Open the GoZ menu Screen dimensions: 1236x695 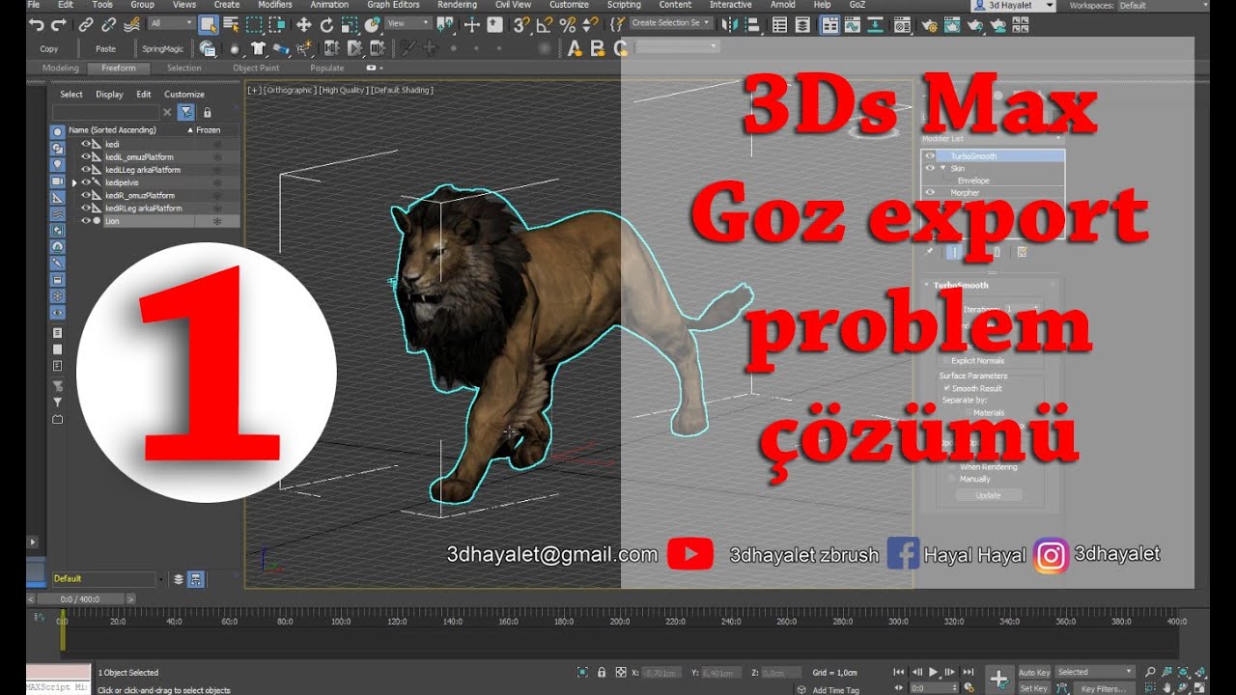tap(857, 5)
